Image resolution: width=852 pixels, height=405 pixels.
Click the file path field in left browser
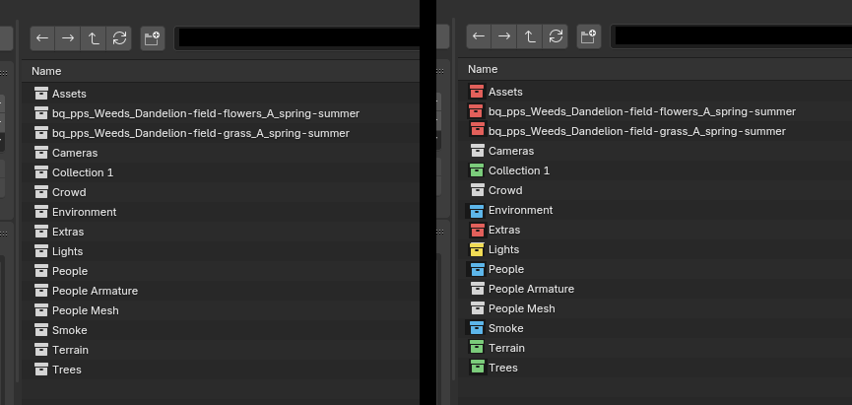(298, 38)
